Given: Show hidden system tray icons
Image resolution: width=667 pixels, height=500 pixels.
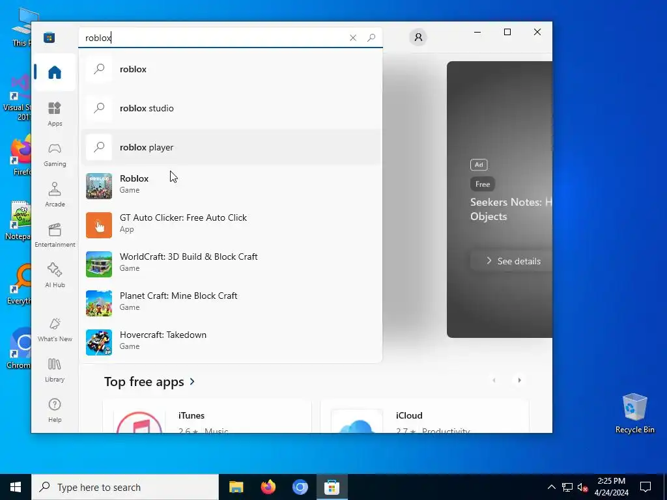Looking at the screenshot, I should (551, 487).
